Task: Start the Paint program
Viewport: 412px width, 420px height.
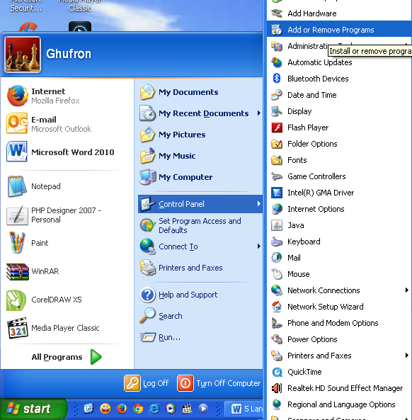Action: coord(67,243)
